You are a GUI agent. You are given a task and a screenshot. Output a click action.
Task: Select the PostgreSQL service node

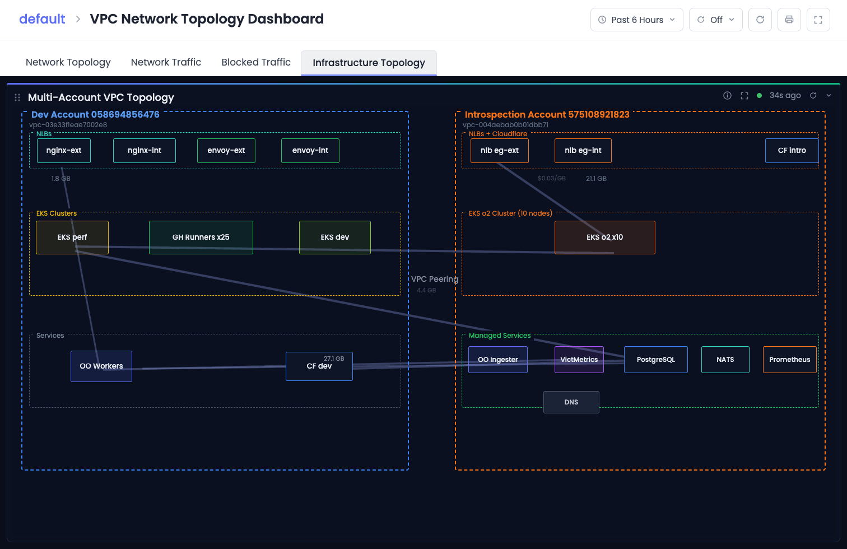pos(656,360)
